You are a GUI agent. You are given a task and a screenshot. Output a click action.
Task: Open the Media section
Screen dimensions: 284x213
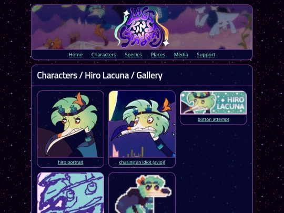[x=181, y=55]
